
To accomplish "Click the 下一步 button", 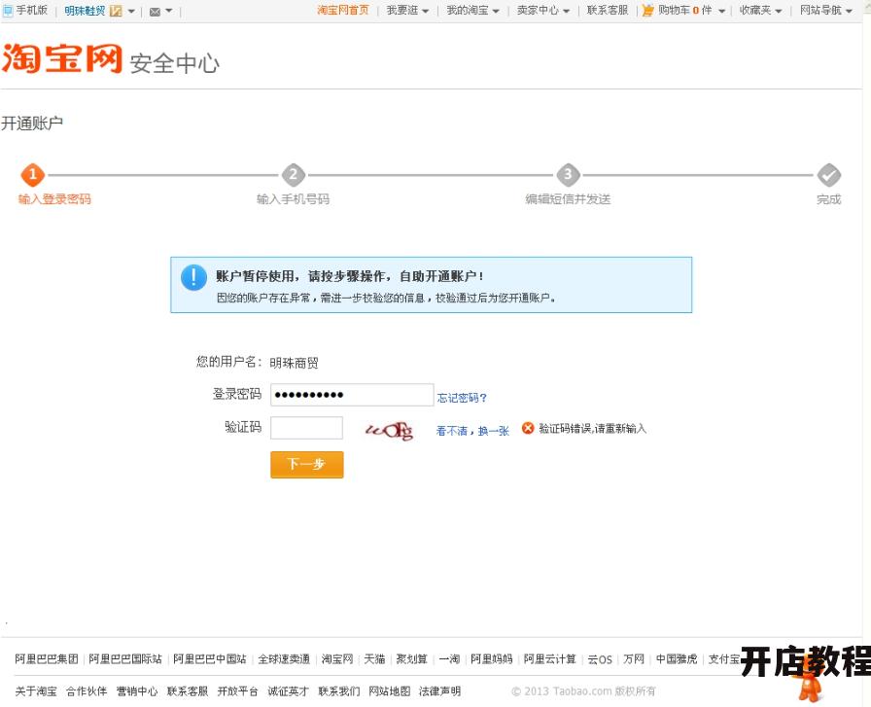I will tap(306, 464).
